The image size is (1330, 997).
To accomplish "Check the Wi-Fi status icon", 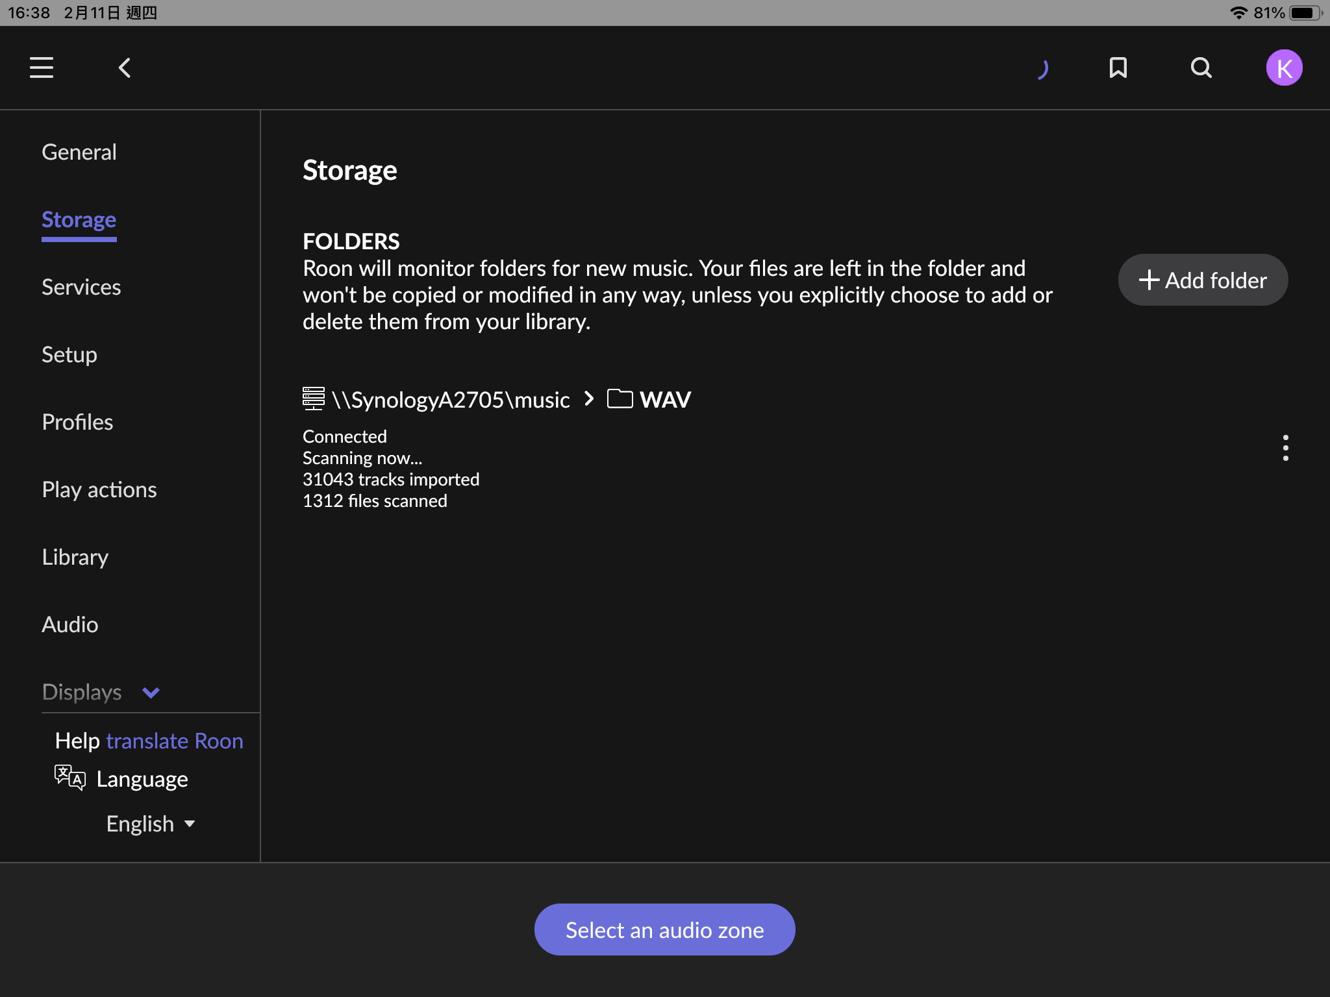I will (1239, 12).
